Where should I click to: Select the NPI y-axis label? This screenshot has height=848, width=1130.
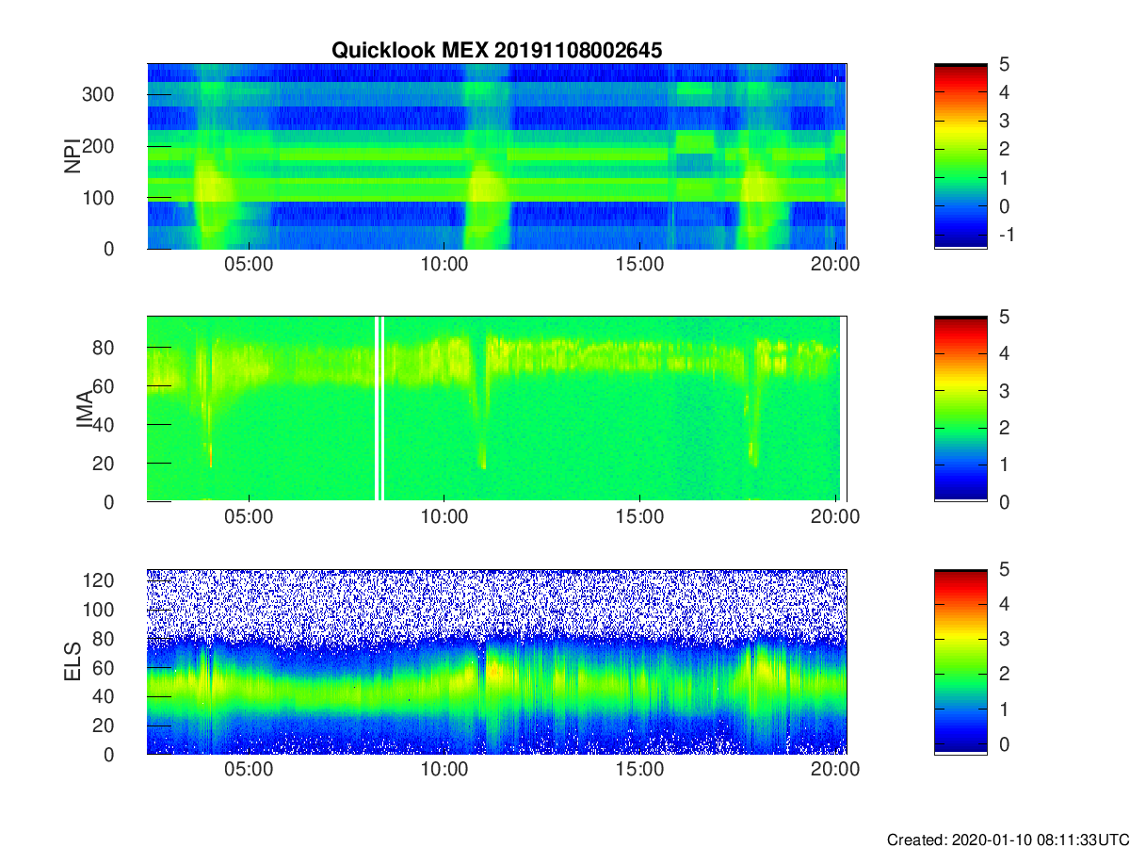tap(72, 156)
